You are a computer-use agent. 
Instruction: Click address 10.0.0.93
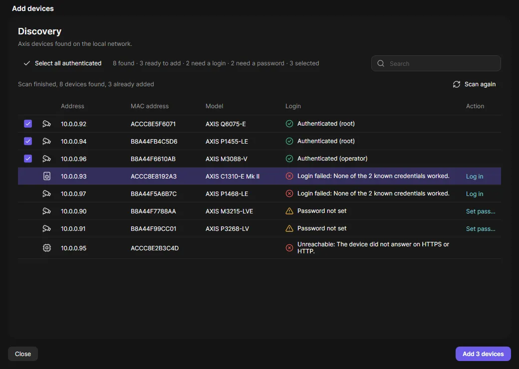coord(73,177)
